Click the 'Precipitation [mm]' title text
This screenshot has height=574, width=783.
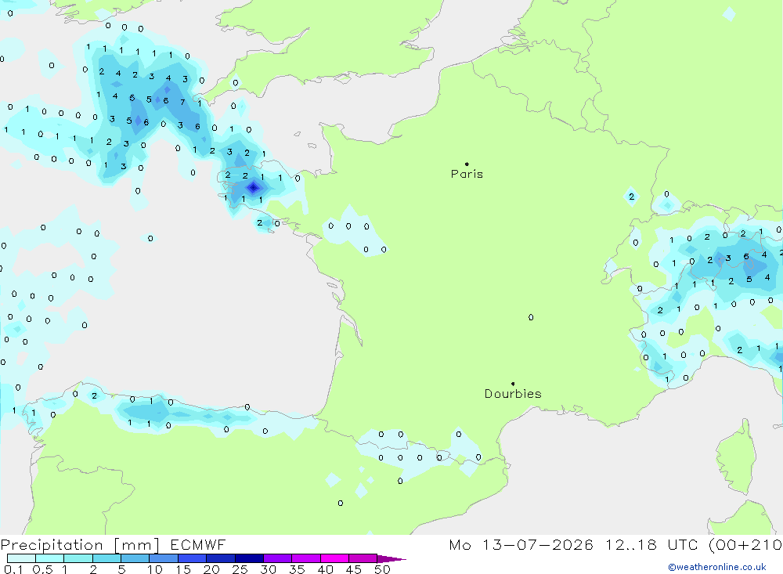pyautogui.click(x=80, y=545)
